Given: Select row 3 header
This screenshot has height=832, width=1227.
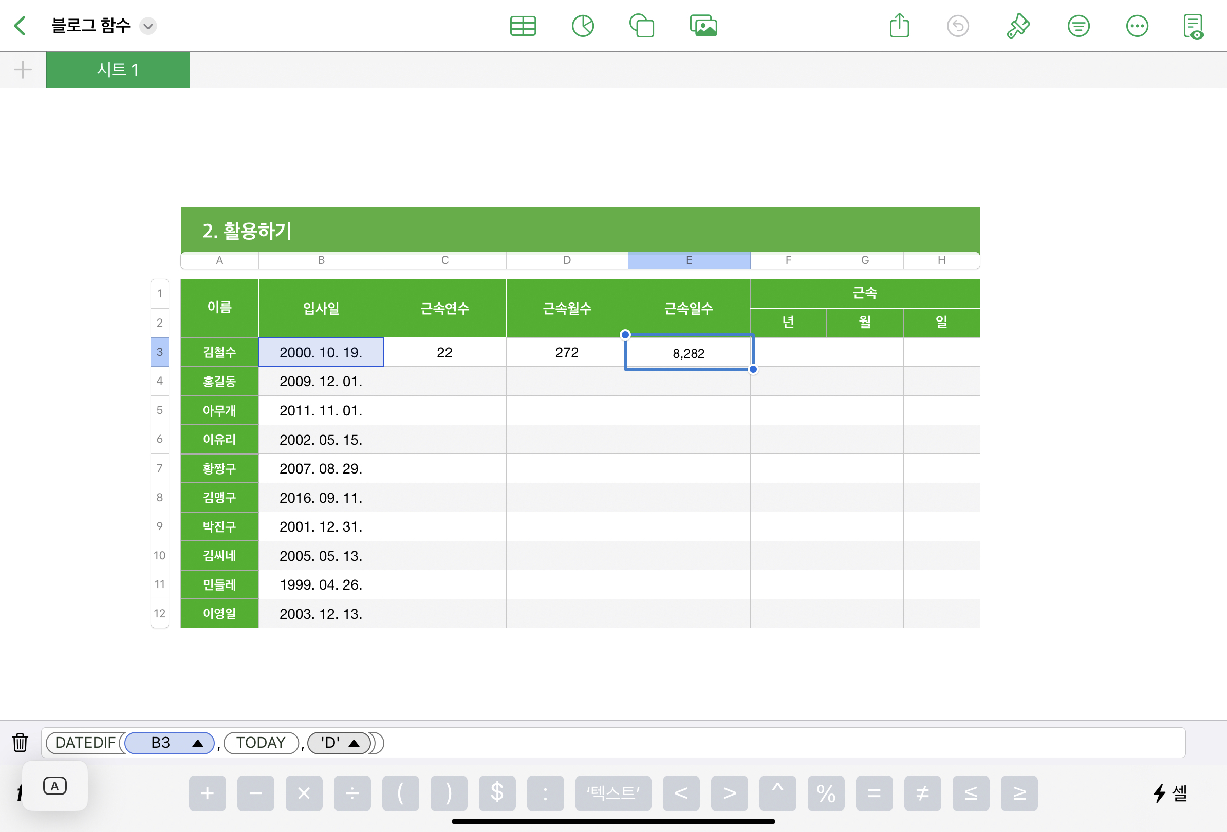Looking at the screenshot, I should point(159,352).
